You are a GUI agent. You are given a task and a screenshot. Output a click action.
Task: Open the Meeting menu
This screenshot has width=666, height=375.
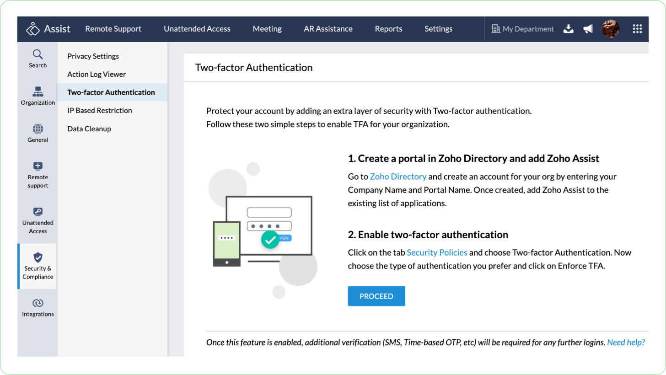[267, 29]
